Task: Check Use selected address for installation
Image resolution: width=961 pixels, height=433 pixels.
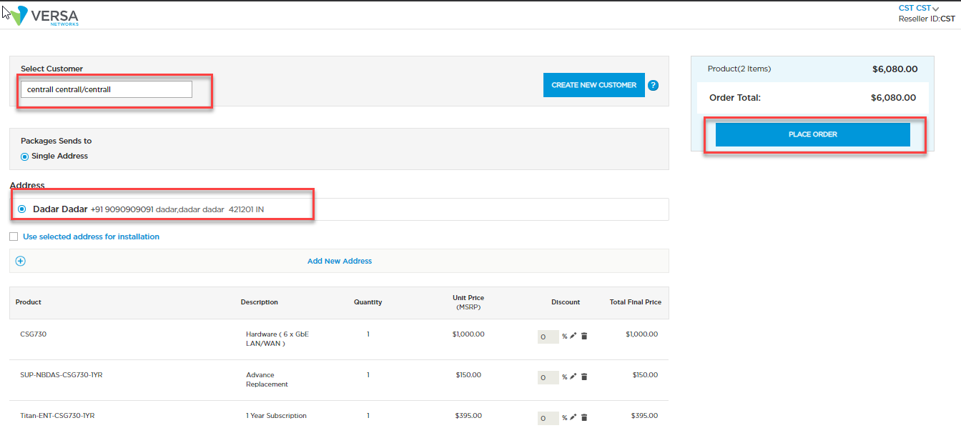Action: click(14, 237)
